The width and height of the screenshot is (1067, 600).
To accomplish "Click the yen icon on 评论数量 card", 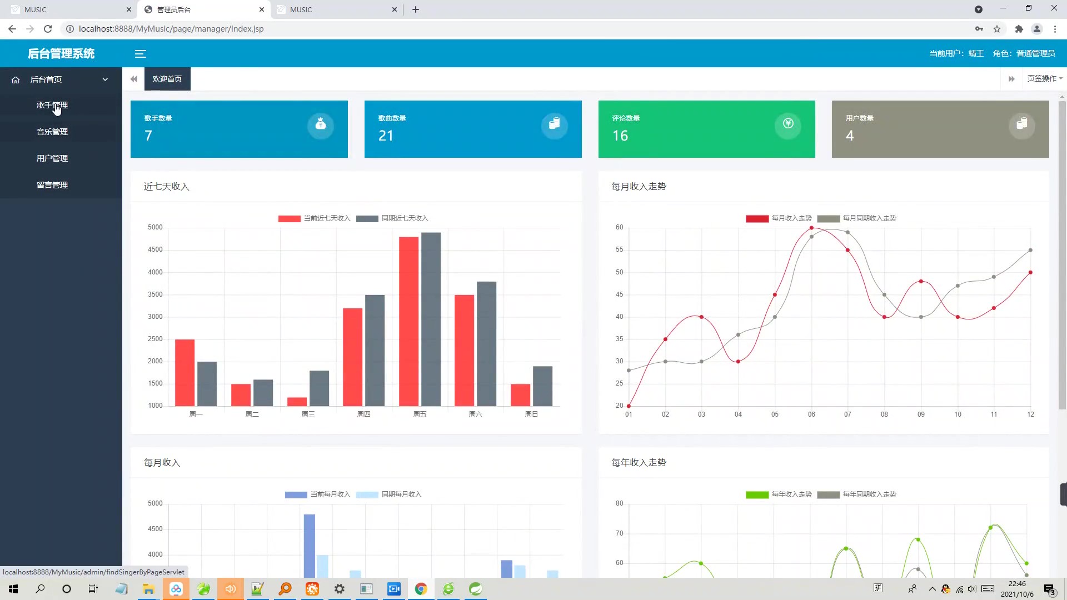I will point(788,124).
